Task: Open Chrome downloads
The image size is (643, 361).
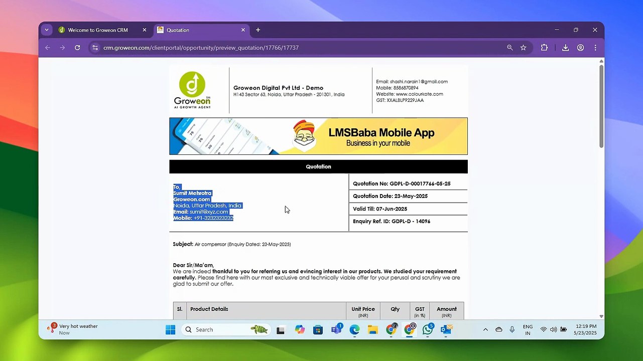Action: 565,48
